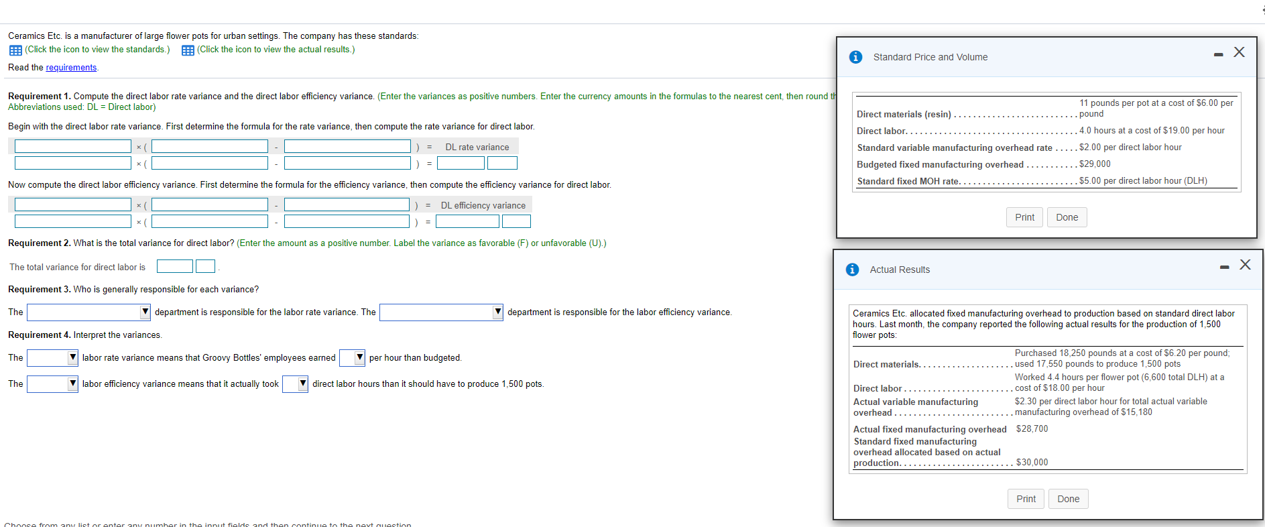Click third formula field of DL rate variance
Viewport: 1265px width, 527px height.
tap(347, 146)
